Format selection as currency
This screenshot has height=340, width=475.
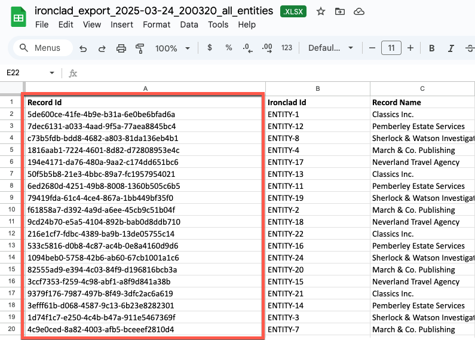pos(209,48)
